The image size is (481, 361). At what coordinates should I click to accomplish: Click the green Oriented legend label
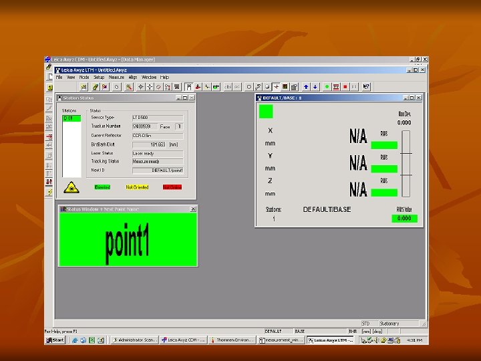pos(102,187)
